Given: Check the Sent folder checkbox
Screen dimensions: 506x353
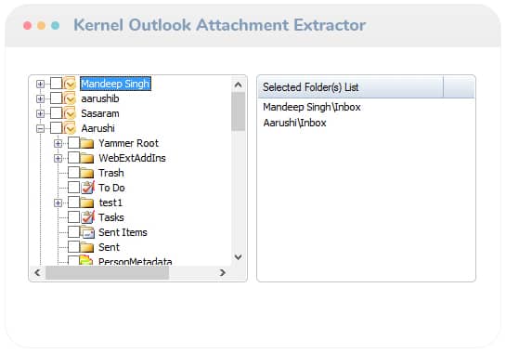Looking at the screenshot, I should (73, 247).
